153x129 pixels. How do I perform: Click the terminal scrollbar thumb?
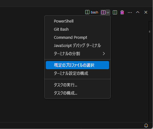150,32
